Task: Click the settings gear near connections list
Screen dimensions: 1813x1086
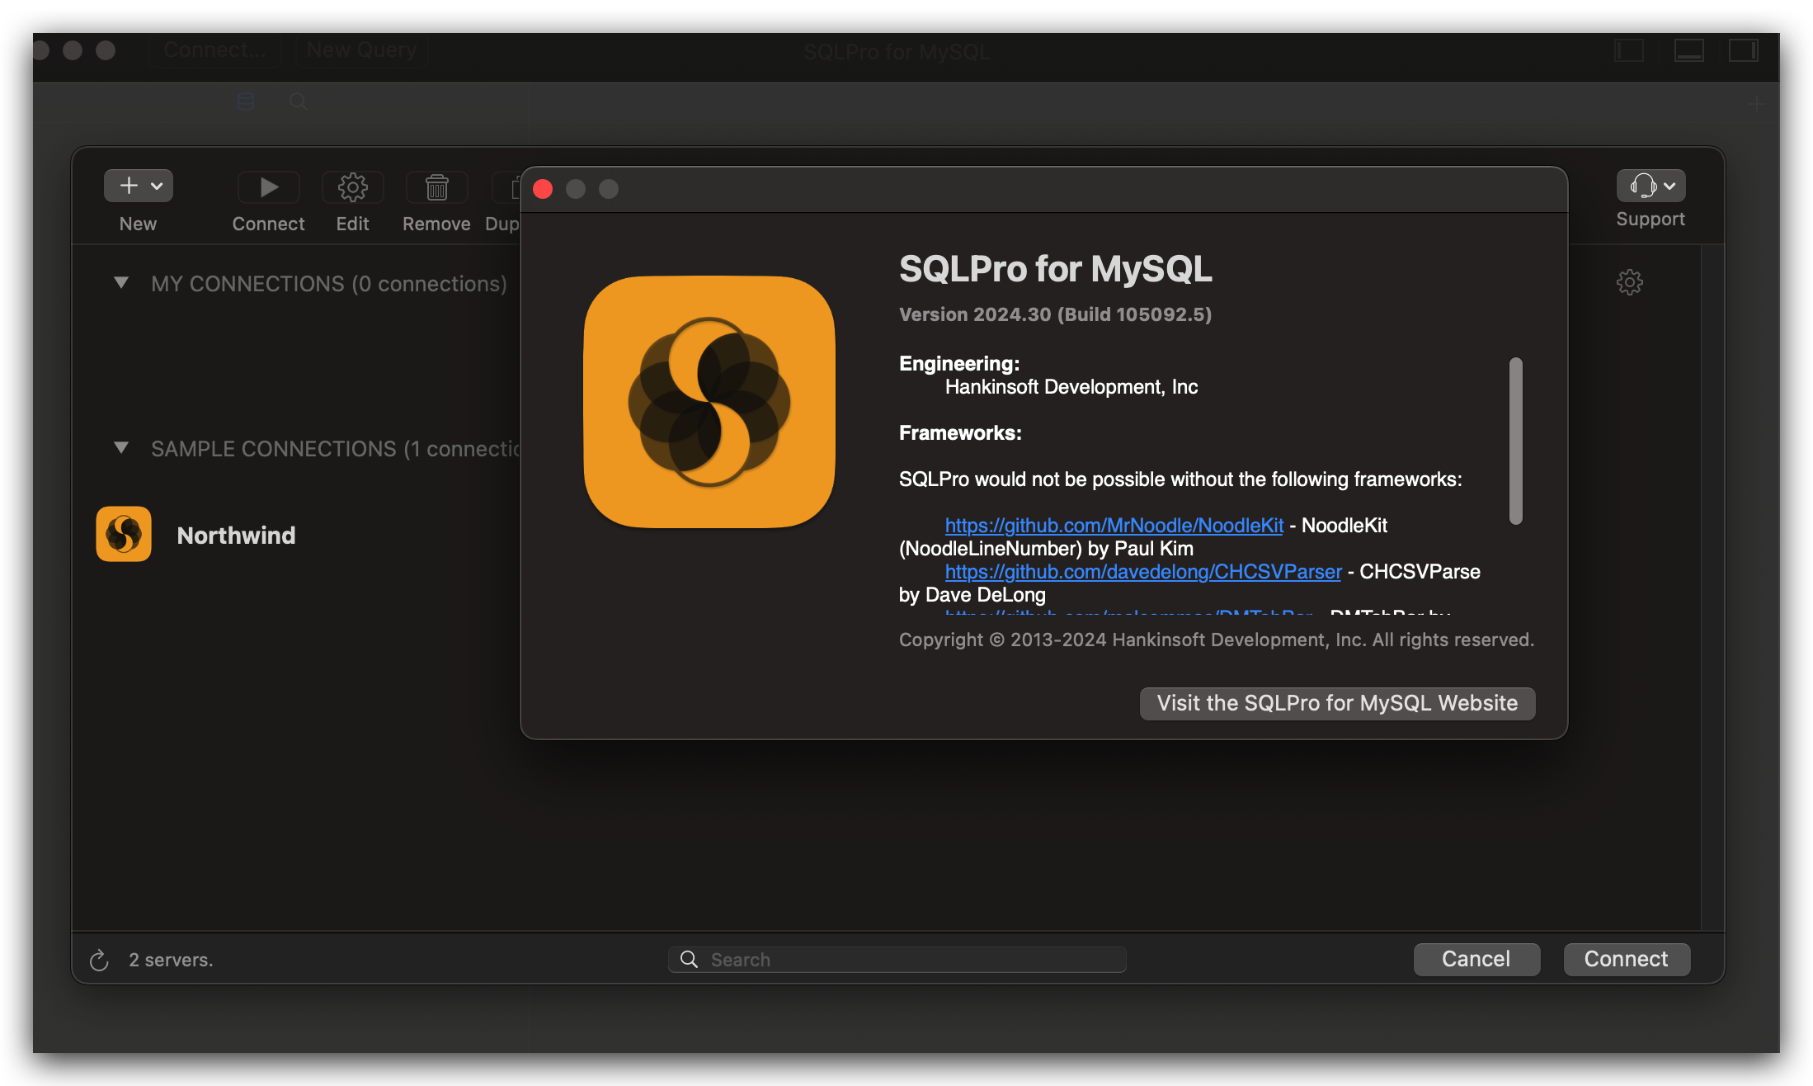Action: coord(1629,282)
